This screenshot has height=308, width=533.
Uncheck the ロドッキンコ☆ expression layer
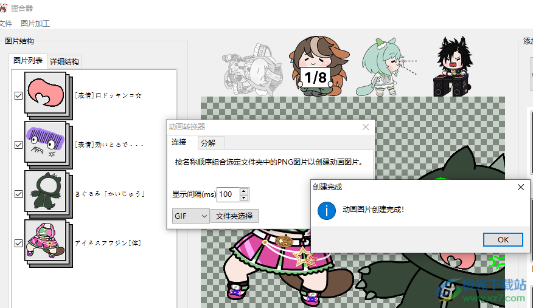[x=19, y=95]
